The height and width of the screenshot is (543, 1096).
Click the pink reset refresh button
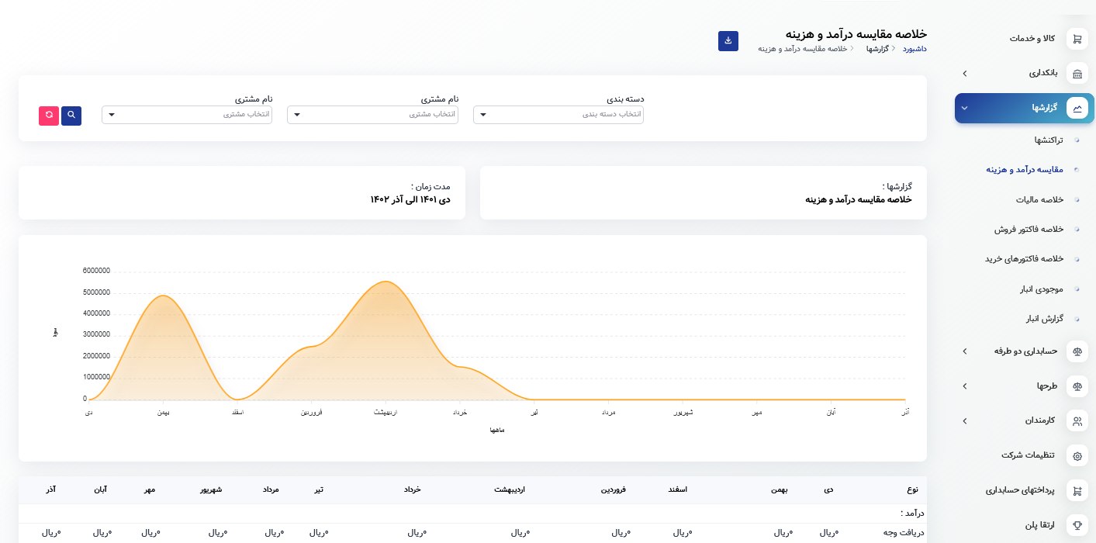49,116
